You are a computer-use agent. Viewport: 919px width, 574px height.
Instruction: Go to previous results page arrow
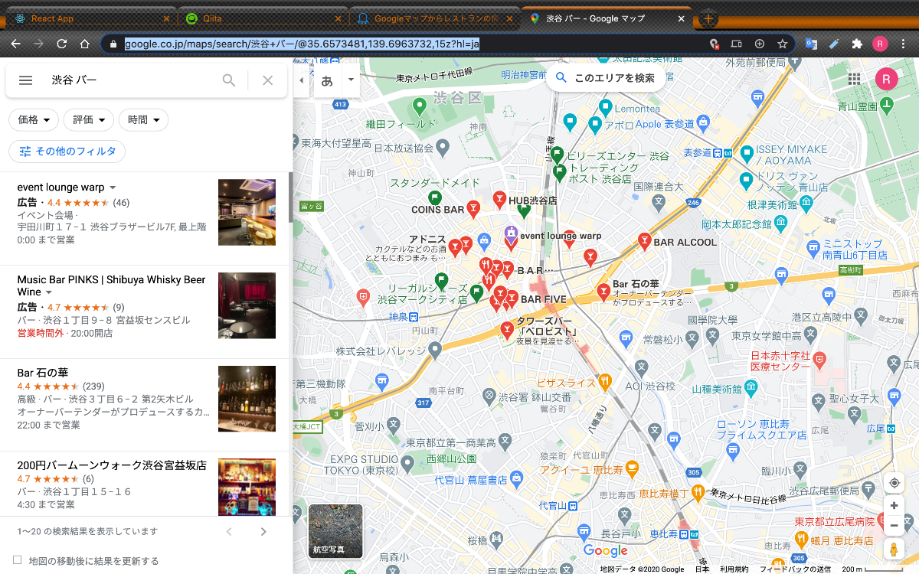point(229,531)
